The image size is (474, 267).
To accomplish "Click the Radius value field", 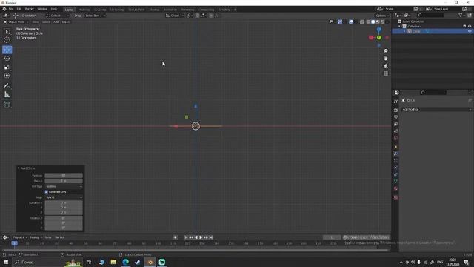I will (64, 181).
